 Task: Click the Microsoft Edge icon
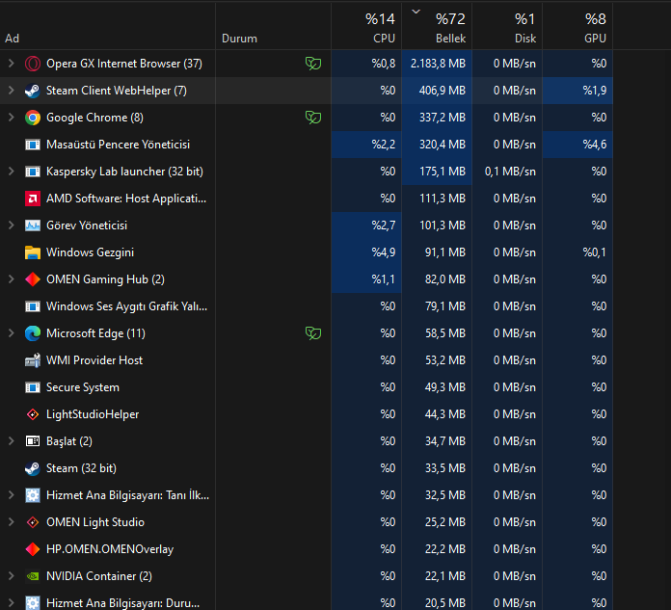[x=33, y=333]
